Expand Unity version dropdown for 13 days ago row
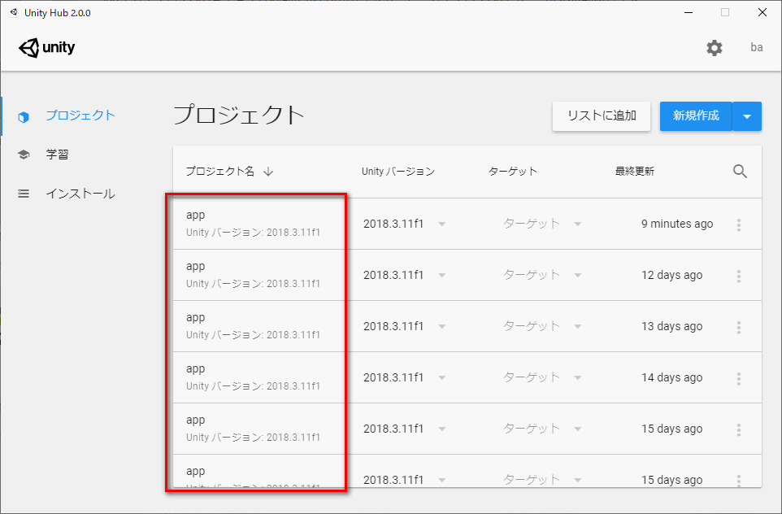Viewport: 782px width, 514px height. 442,327
